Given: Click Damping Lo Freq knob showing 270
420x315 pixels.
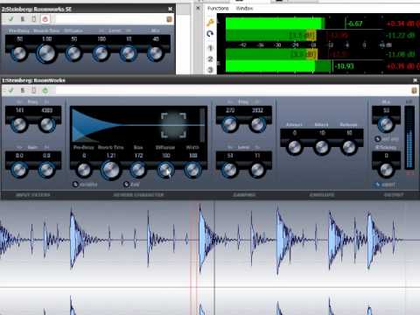Looking at the screenshot, I should 230,124.
